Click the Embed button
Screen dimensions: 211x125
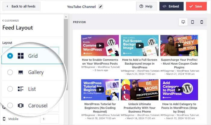tap(172, 6)
